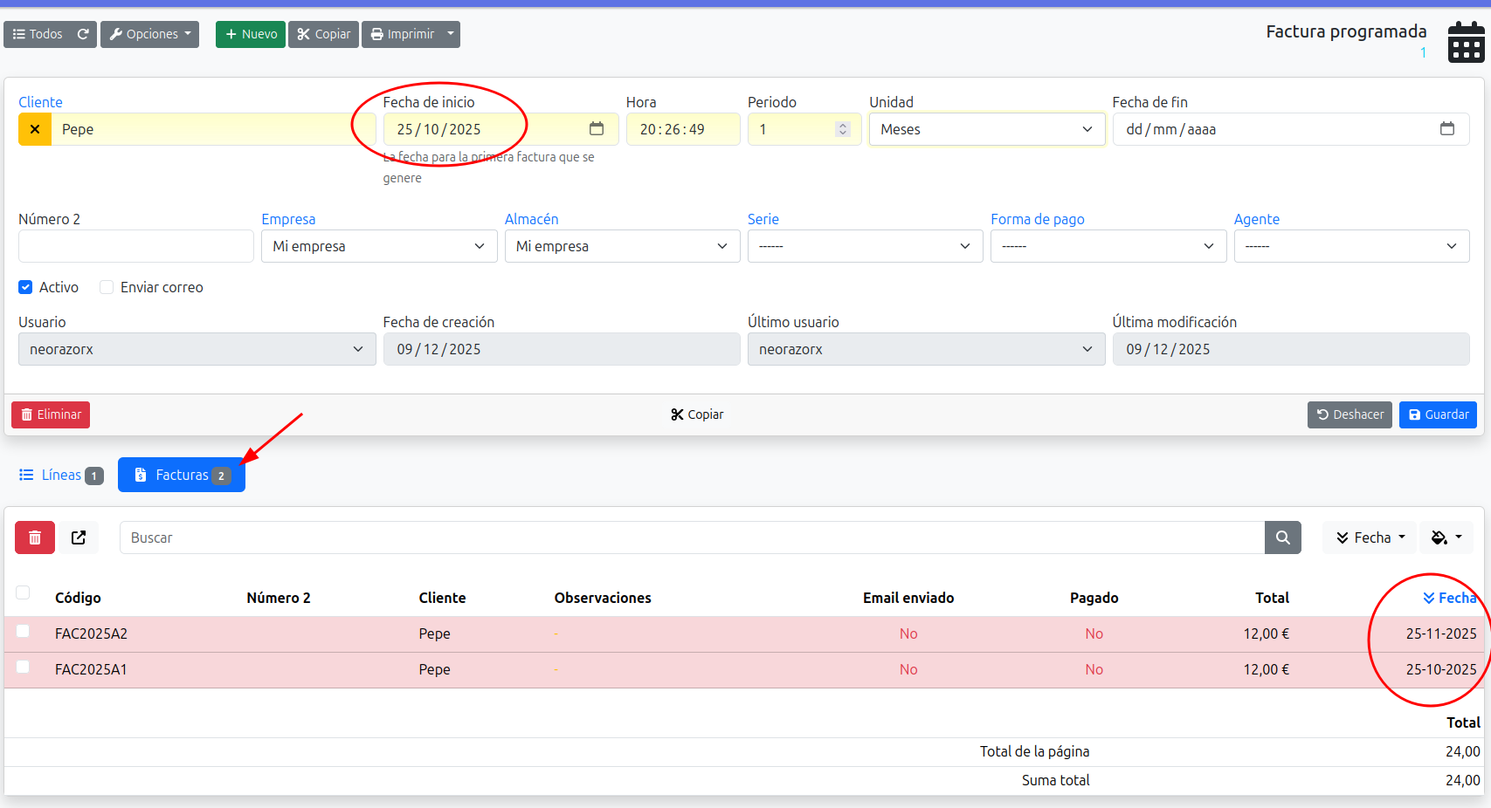Click the Periodo number stepper arrows
Viewport: 1491px width, 808px height.
843,129
